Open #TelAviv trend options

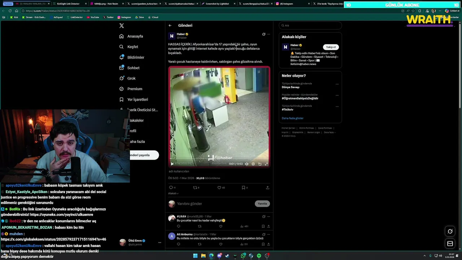[337, 107]
